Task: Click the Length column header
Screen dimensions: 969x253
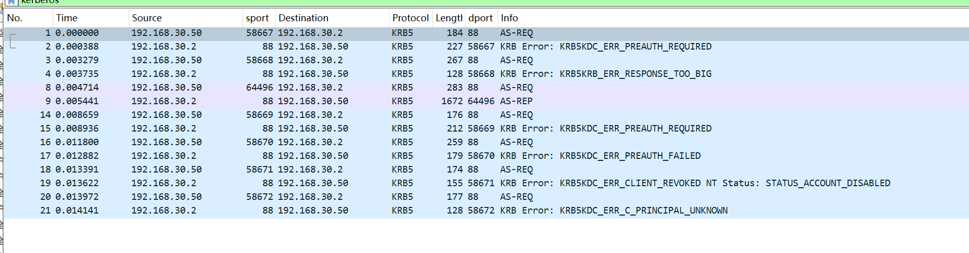Action: 449,18
